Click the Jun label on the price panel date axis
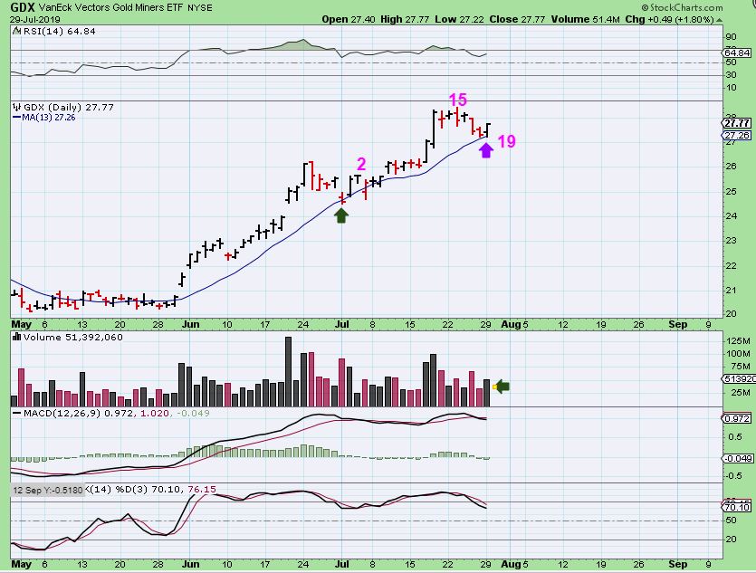The image size is (756, 573). [x=190, y=324]
